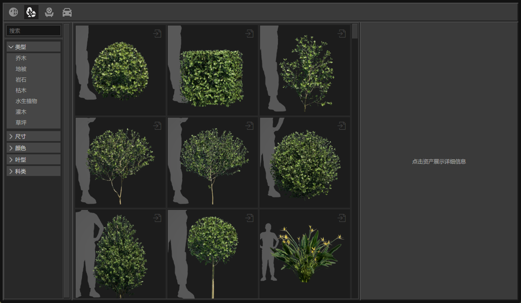Import the single-stem dome-crowned shrub asset
Screen dimensions: 521x303
tap(250, 126)
